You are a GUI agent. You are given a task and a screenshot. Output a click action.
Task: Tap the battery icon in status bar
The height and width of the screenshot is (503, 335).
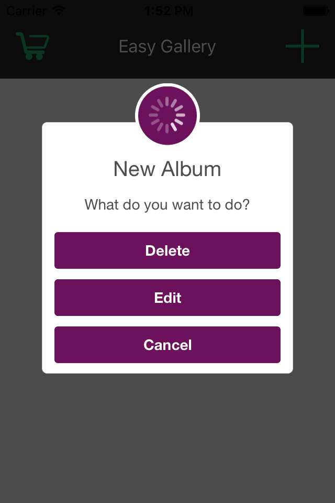pos(316,11)
